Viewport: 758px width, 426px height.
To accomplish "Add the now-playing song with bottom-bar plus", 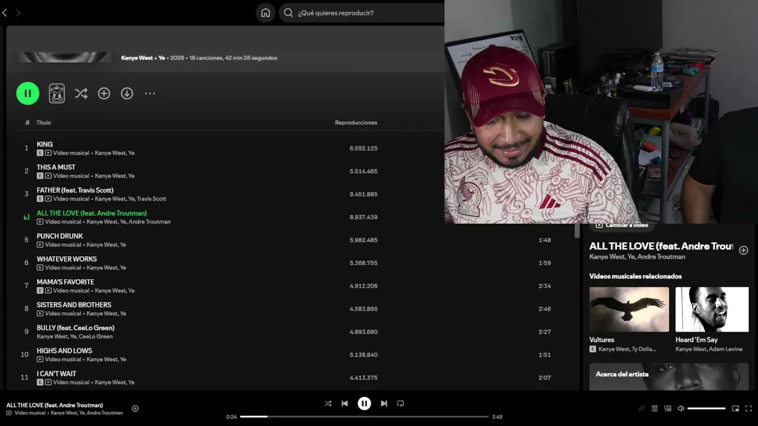I will pos(135,408).
